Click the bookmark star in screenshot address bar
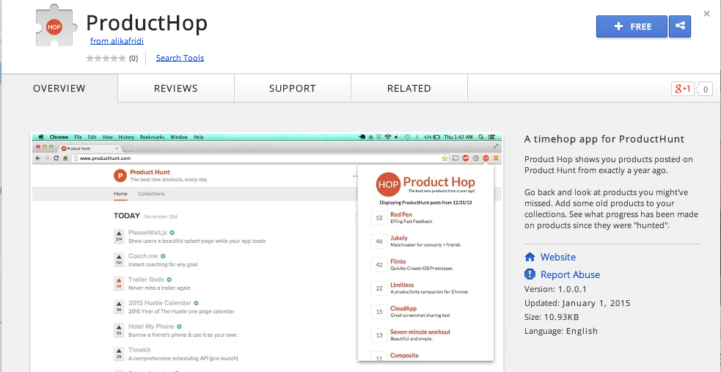 click(x=444, y=158)
